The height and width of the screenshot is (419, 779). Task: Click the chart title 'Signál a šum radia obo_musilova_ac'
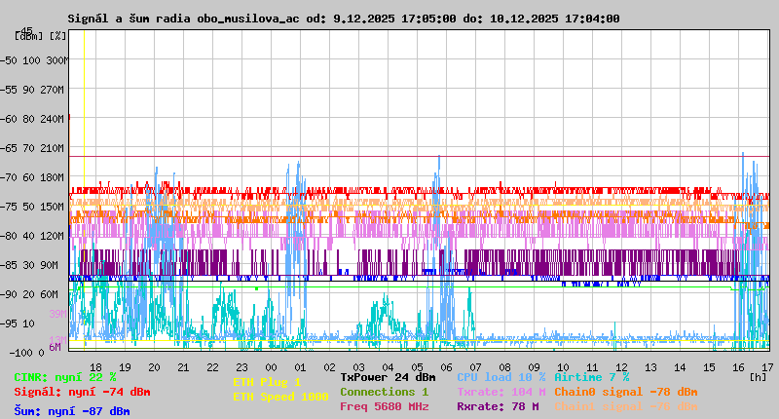click(x=183, y=19)
